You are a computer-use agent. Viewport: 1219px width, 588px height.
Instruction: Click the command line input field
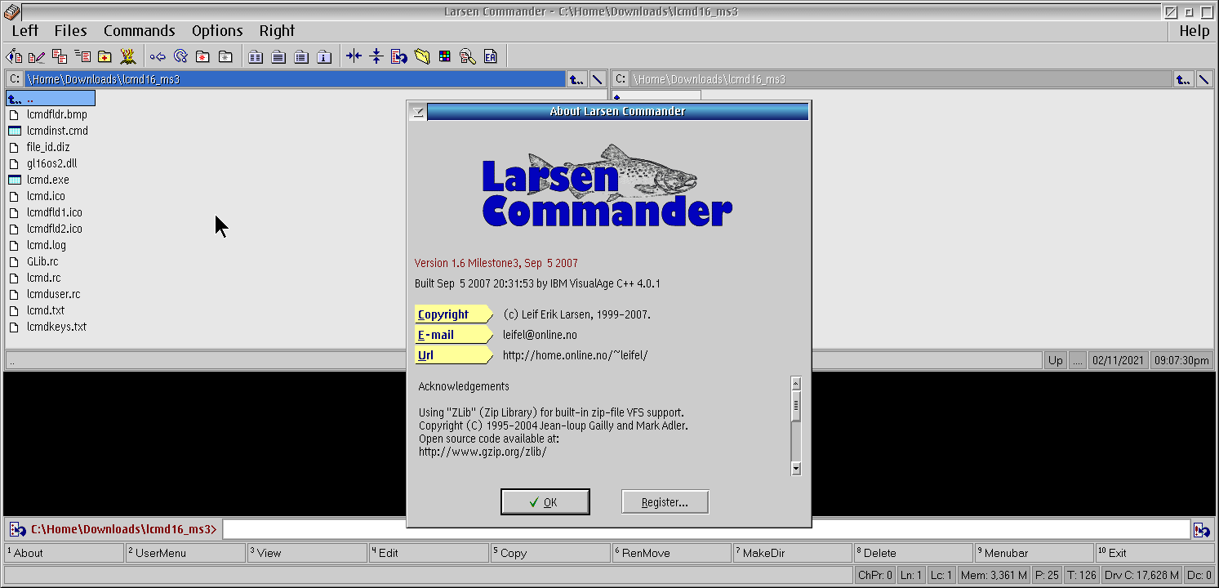click(705, 530)
